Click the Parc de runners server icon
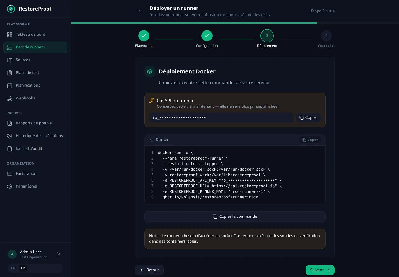Screen dimensions: 399x277 tap(10, 47)
